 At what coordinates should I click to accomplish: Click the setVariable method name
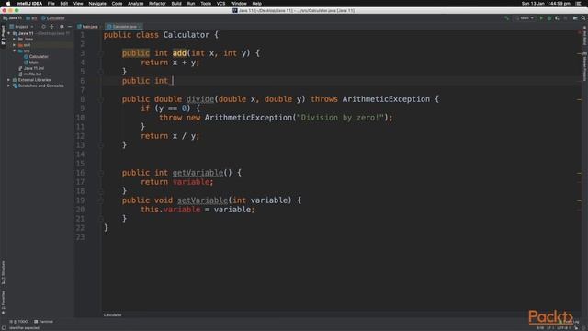[202, 200]
